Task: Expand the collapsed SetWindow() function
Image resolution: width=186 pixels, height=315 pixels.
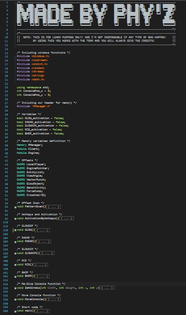Action: pyautogui.click(x=15, y=288)
